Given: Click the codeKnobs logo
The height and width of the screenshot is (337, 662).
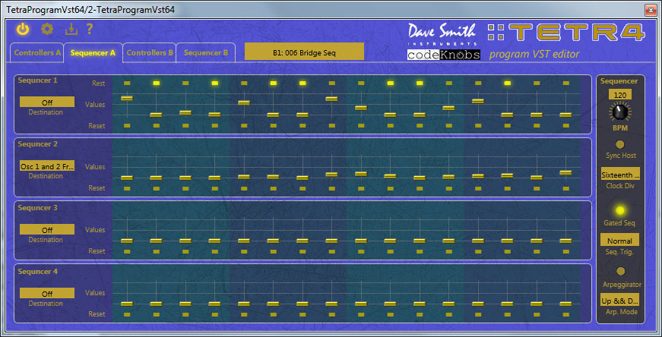Looking at the screenshot, I should coord(444,55).
